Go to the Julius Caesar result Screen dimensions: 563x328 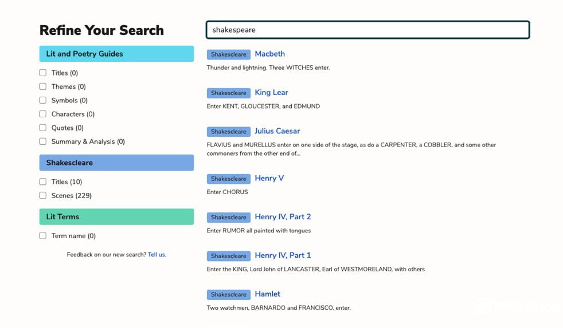click(x=277, y=131)
